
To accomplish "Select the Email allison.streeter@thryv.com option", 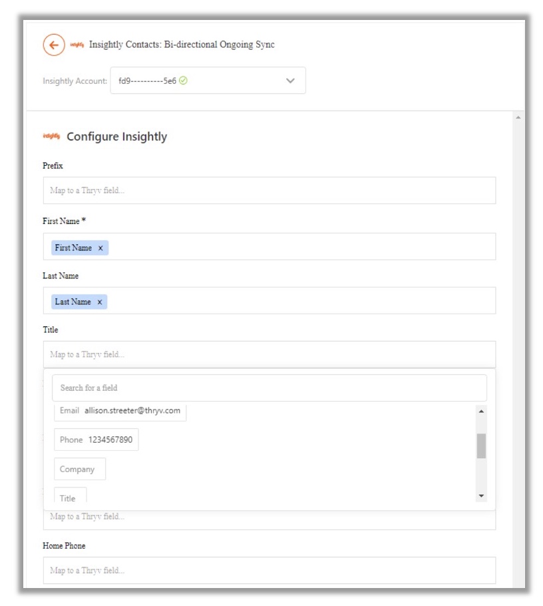I will 120,411.
